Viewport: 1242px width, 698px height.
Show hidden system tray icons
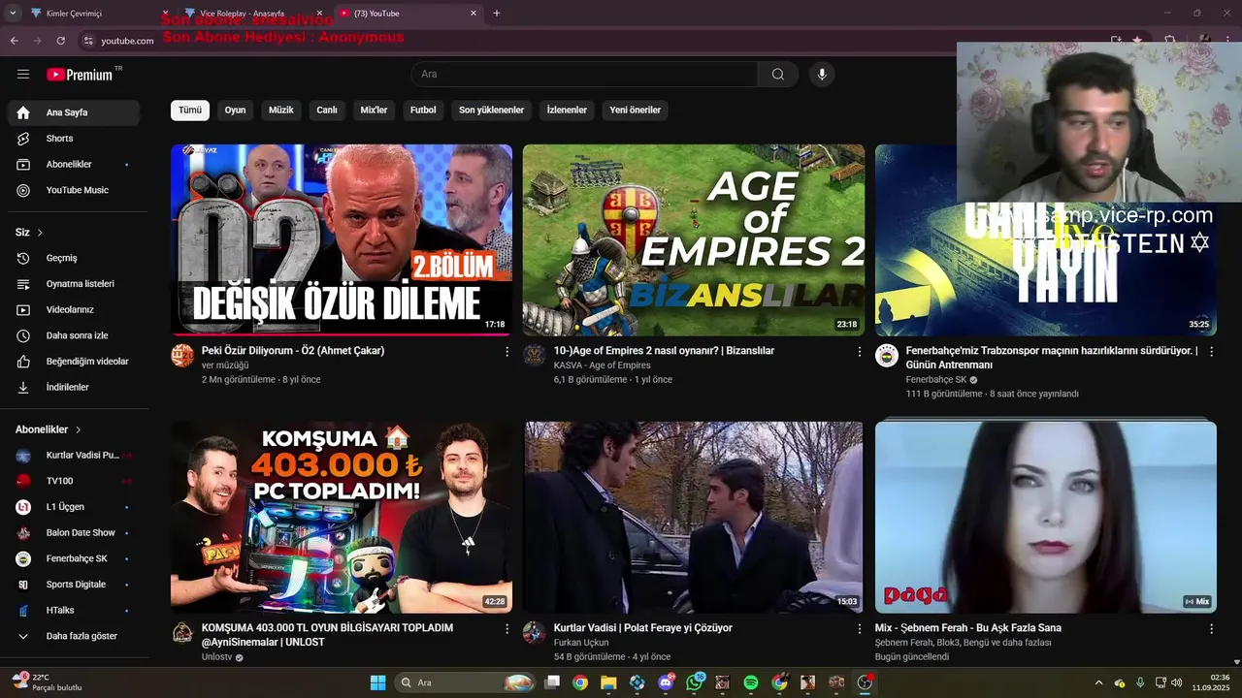point(1098,682)
